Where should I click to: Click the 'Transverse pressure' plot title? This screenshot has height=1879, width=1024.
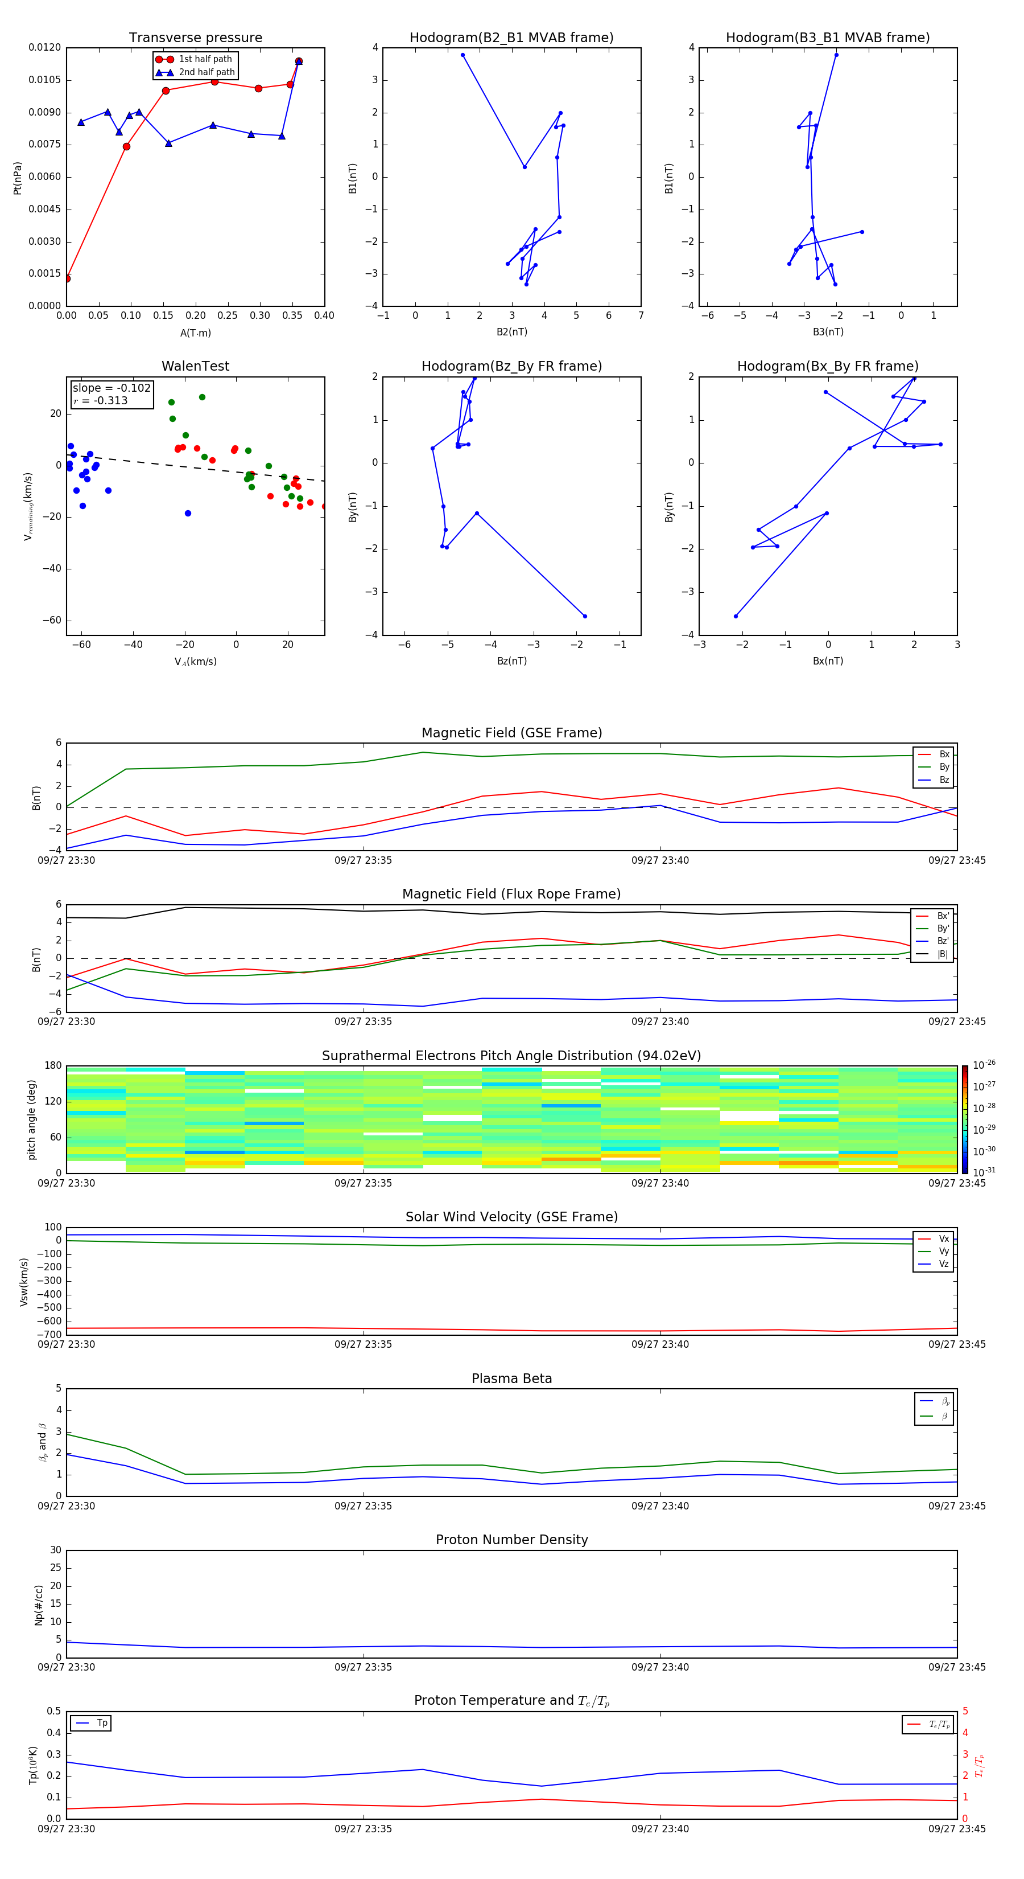tap(195, 38)
